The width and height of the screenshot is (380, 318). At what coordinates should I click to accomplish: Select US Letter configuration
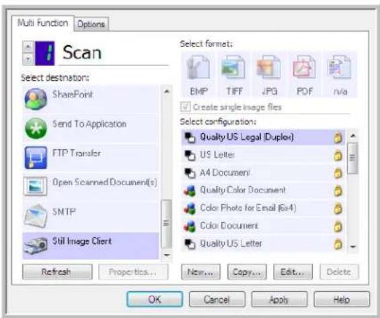point(263,155)
